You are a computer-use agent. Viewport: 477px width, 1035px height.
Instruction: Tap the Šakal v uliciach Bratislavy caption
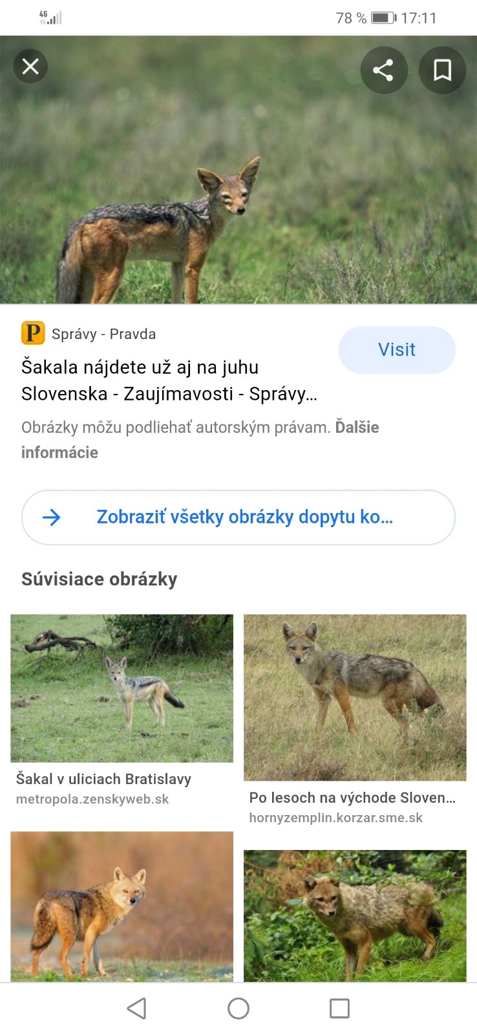point(103,779)
